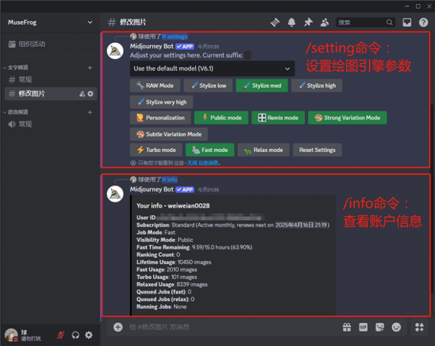Open the sticker picker icon
The image size is (435, 346).
(x=379, y=327)
